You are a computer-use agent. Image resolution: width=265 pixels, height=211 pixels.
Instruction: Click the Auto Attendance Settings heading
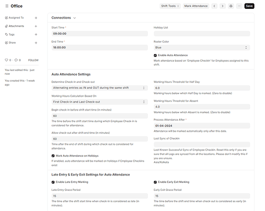[71, 74]
